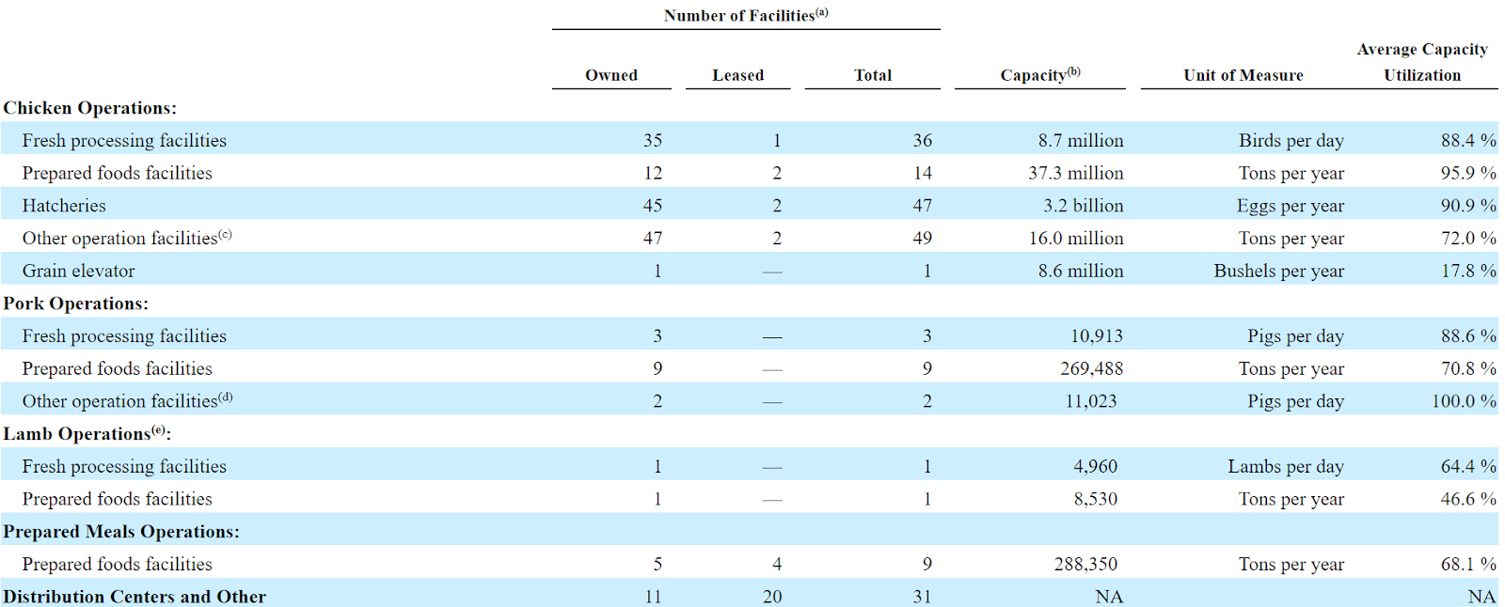
Task: Click the Owned column header
Action: tap(611, 75)
